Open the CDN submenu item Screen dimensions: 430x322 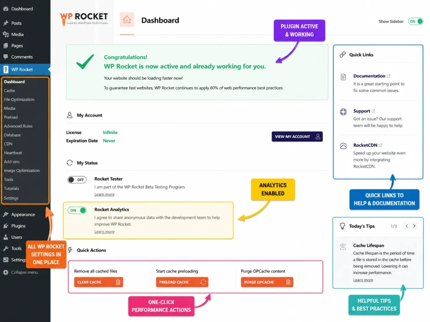point(8,144)
